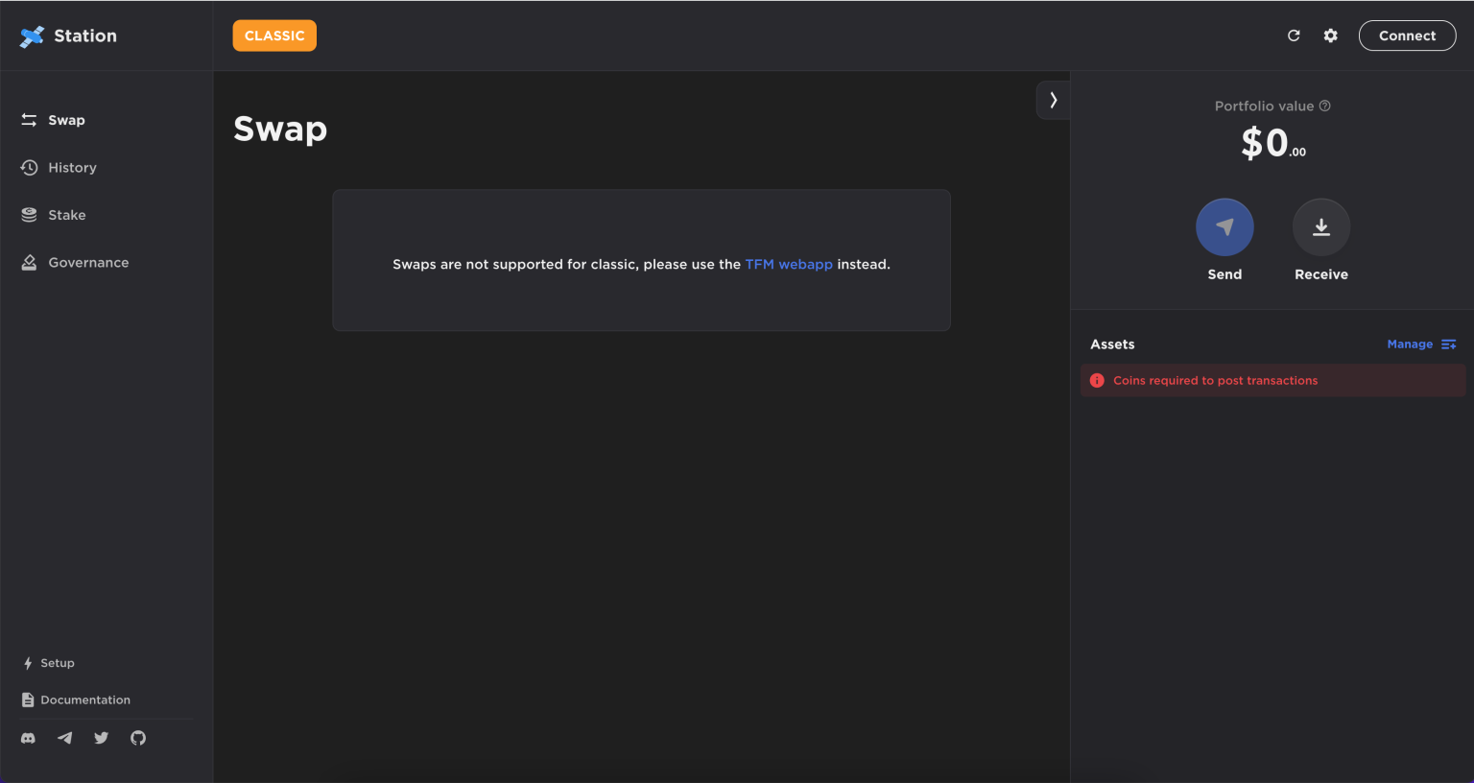This screenshot has width=1474, height=783.
Task: Click the Receive download icon
Action: tap(1321, 227)
